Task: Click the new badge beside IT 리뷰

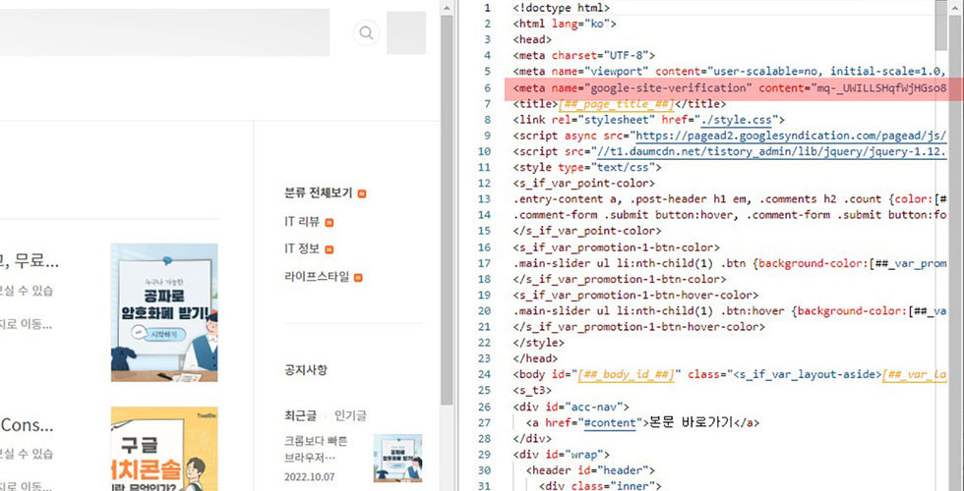Action: click(329, 222)
